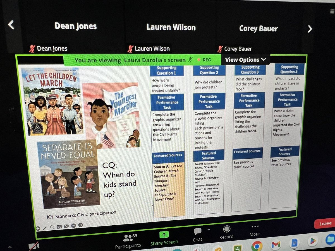Leave the Zoom meeting
Screen dimensions: 335x251
pos(325,223)
